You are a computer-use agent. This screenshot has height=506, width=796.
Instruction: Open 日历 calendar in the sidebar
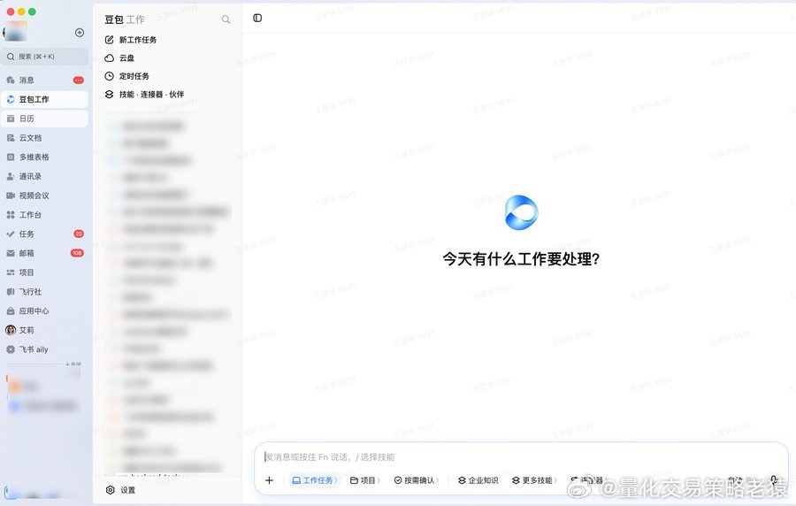(45, 119)
